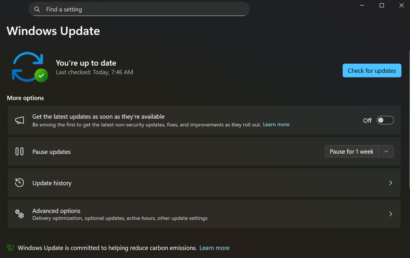This screenshot has height=258, width=410.
Task: Click the search magnifier icon
Action: click(37, 9)
